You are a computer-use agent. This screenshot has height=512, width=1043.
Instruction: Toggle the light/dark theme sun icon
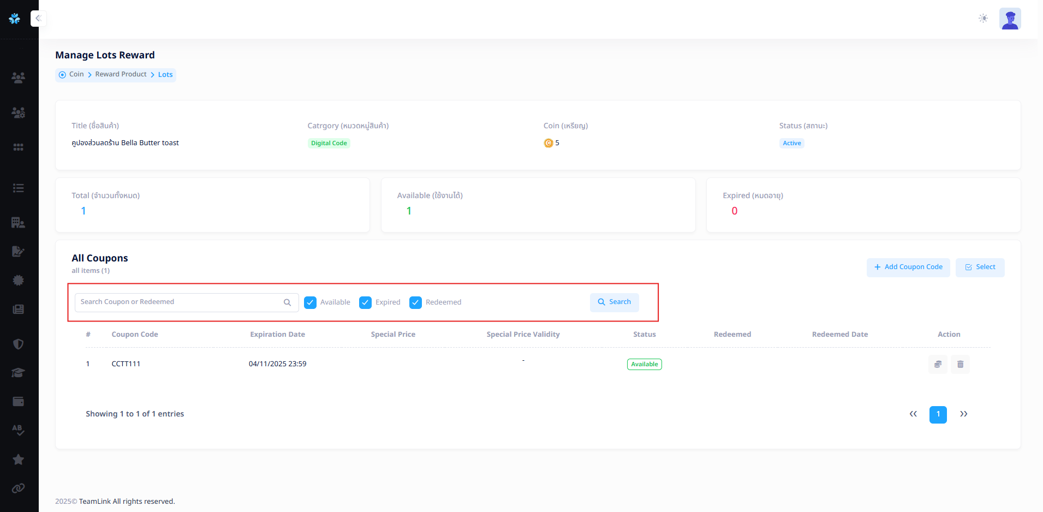983,19
